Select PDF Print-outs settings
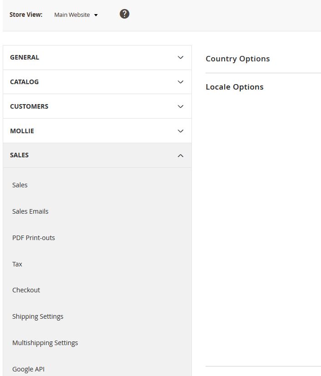 pos(34,237)
